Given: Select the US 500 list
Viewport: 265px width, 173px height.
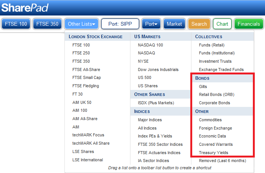Looking at the screenshot, I should (144, 77).
